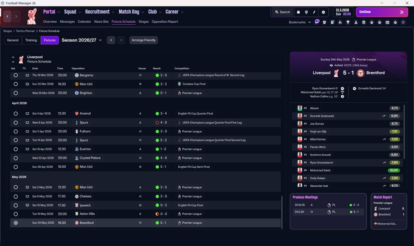Click the Liverpool club crest in the header
This screenshot has width=414, height=246.
pyautogui.click(x=32, y=16)
